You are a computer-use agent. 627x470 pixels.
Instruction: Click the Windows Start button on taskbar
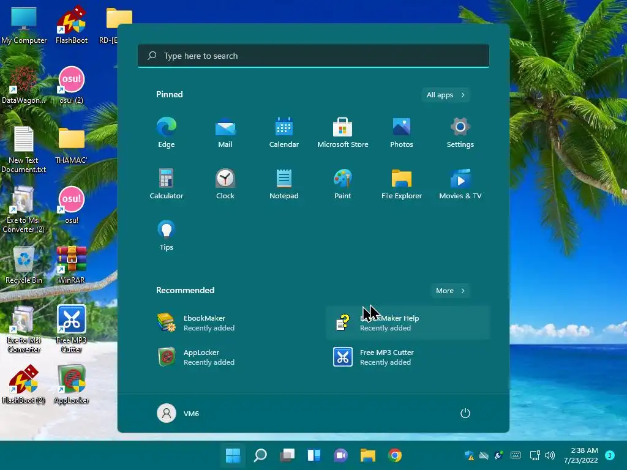233,455
